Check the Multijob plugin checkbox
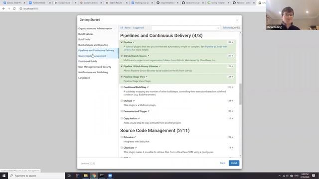Viewport: 319px width, 179px height. point(122,100)
